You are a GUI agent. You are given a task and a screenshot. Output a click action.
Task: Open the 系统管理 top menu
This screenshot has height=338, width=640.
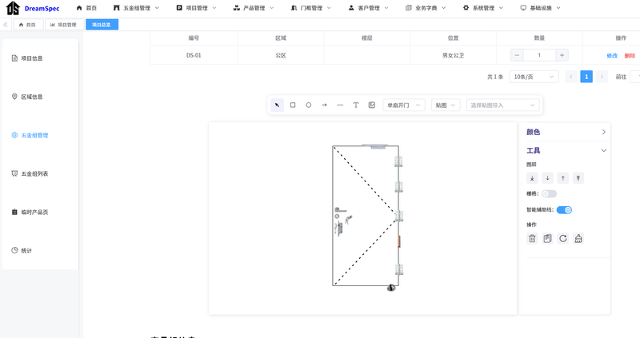coord(483,8)
